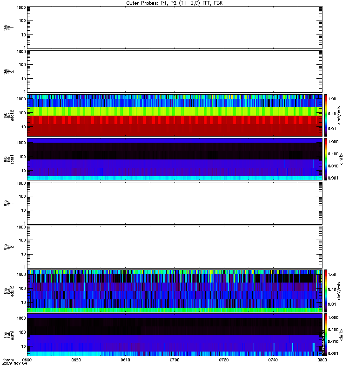Click "1.000" on the thb scm1 color scale
This screenshot has height=373, width=349.
pos(333,142)
